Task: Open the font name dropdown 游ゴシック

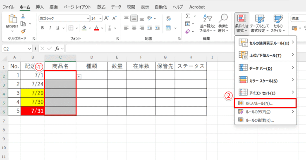Action: (x=88, y=19)
